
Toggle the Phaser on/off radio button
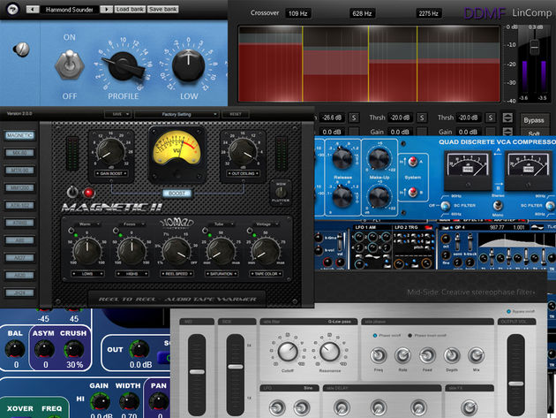pos(375,336)
